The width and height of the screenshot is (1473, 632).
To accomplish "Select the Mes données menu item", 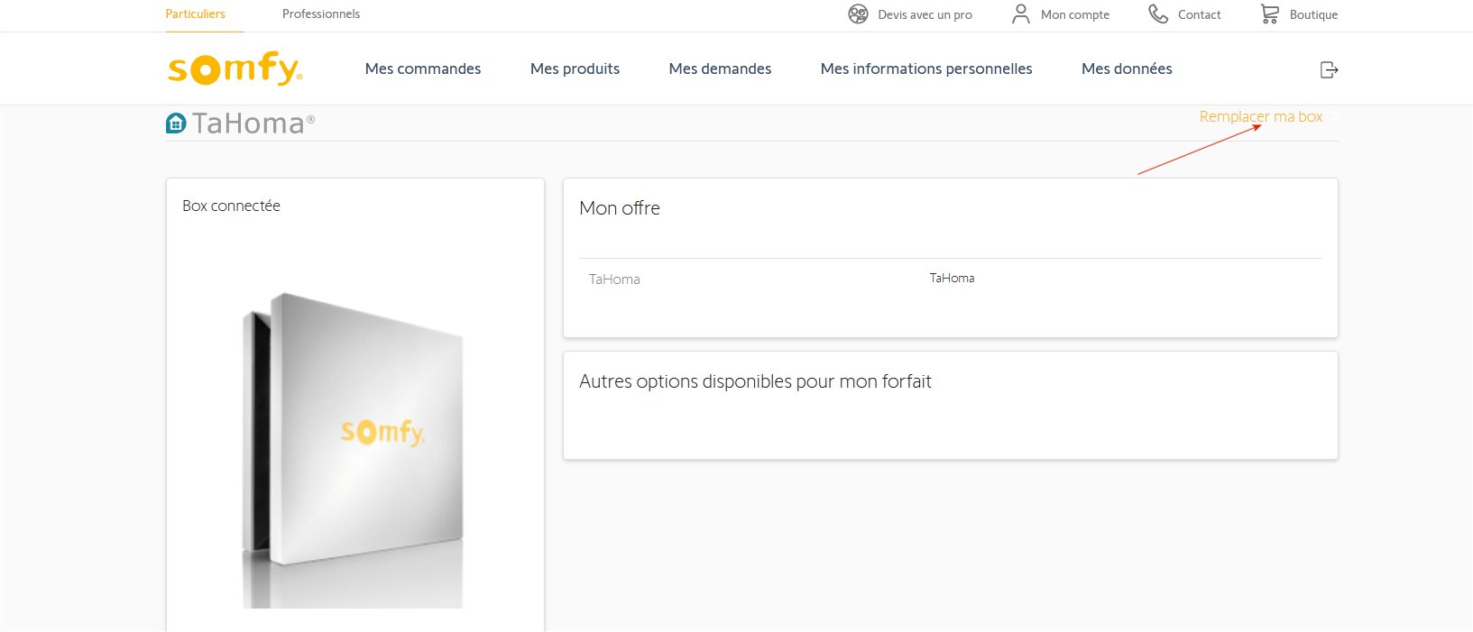I will [x=1127, y=69].
